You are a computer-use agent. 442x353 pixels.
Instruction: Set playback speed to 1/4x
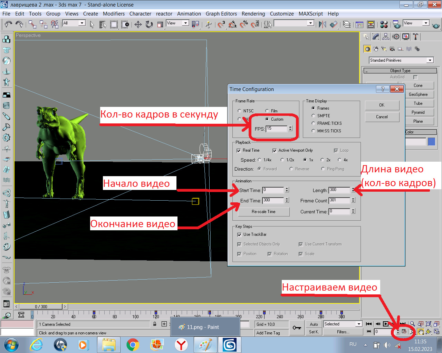point(259,160)
